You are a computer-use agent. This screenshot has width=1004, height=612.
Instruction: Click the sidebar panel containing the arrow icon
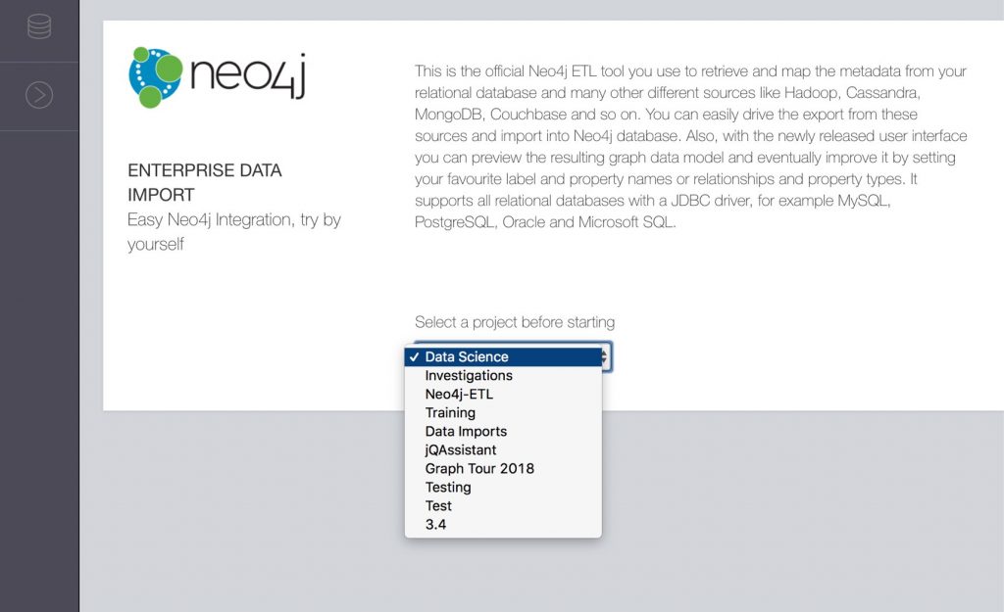click(x=38, y=96)
